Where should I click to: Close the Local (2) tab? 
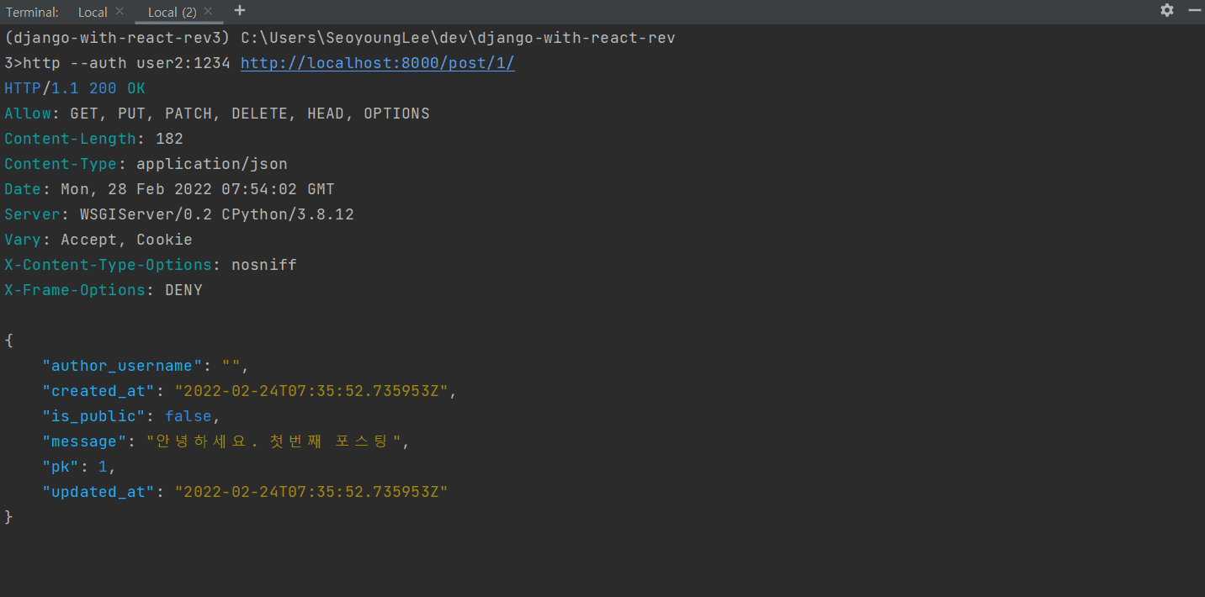point(208,11)
